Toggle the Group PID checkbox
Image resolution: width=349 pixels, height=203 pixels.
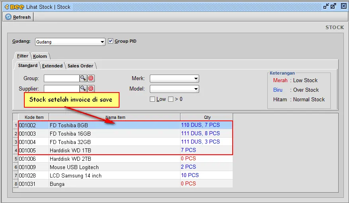coord(110,41)
